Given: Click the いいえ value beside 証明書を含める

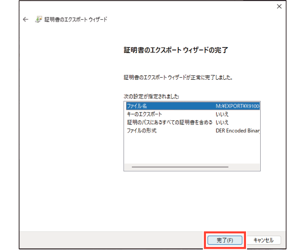Looking at the screenshot, I should click(222, 122).
